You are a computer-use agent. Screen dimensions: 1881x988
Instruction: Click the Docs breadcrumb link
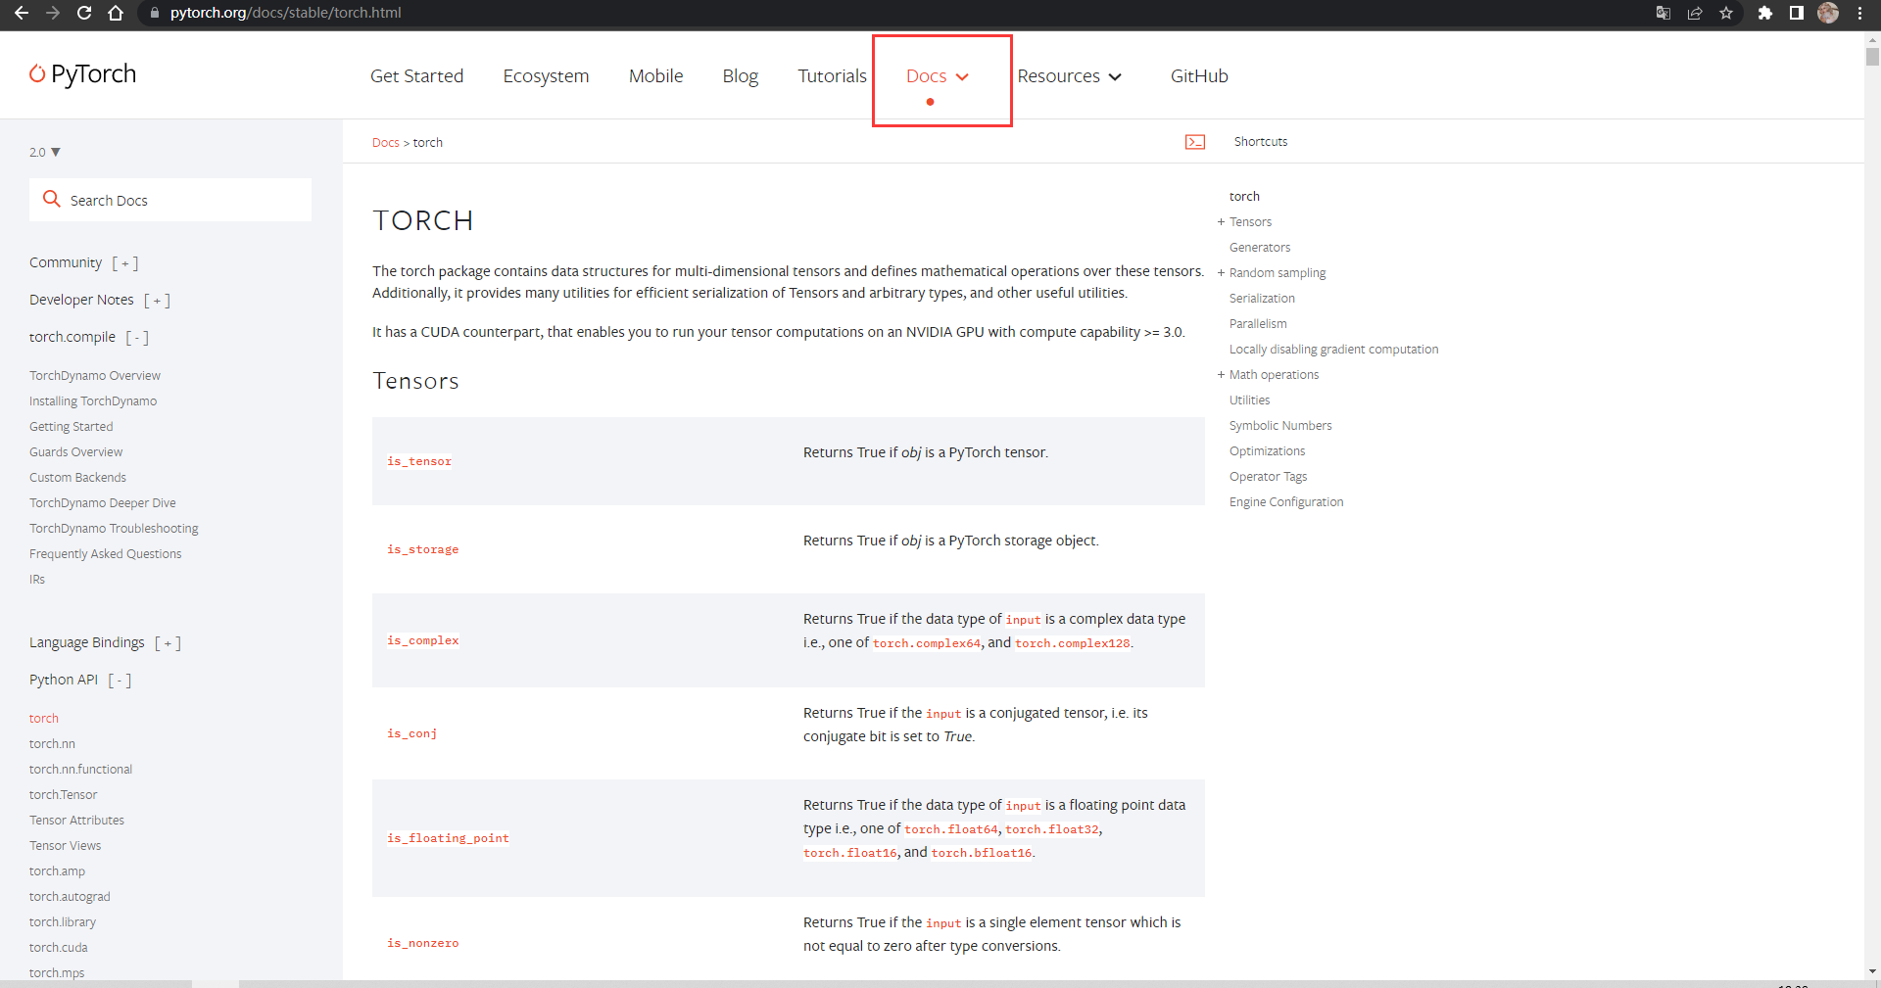pyautogui.click(x=385, y=143)
